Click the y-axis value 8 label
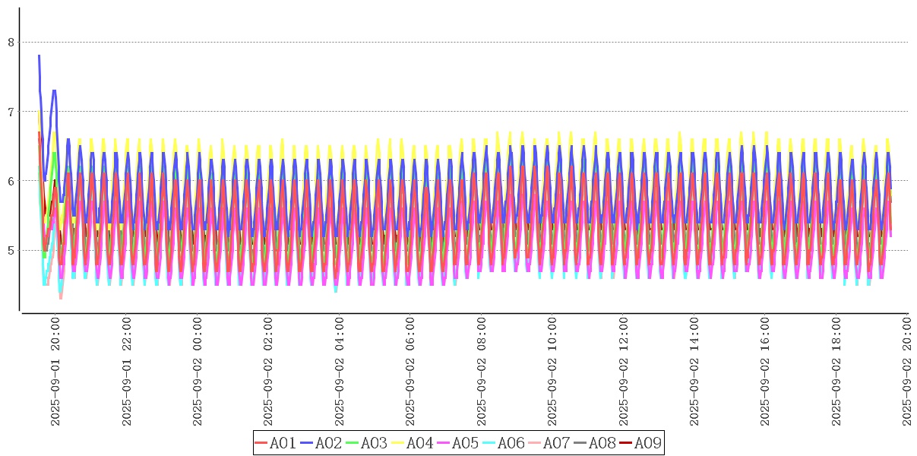Viewport: 917px width, 456px height. coord(11,43)
